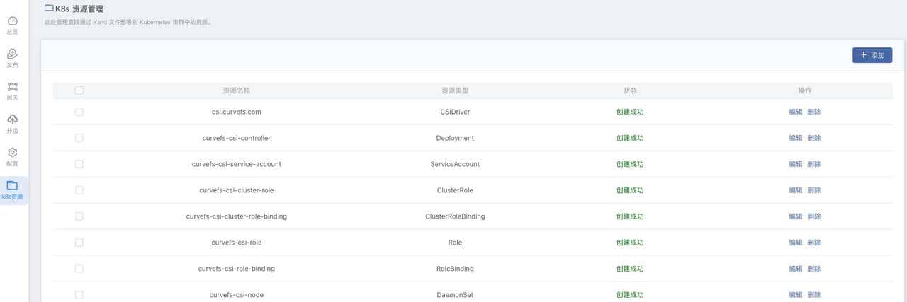Click the curvefs-csi-node resource name

pyautogui.click(x=236, y=295)
